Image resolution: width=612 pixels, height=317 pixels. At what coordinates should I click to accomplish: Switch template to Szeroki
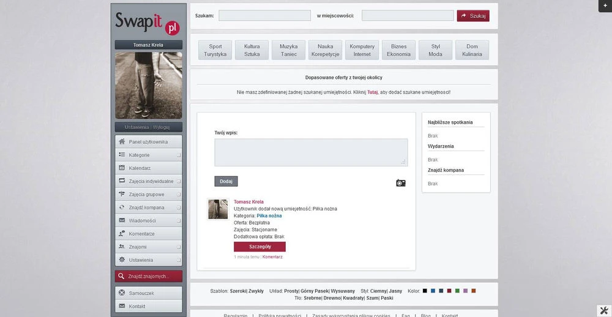pos(238,291)
